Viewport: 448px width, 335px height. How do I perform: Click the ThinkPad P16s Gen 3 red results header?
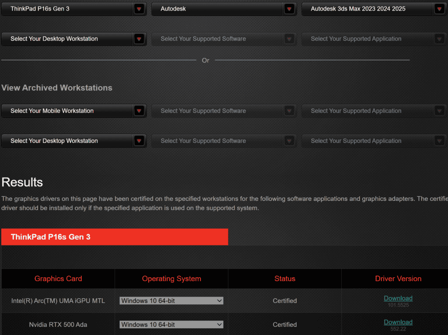click(115, 237)
